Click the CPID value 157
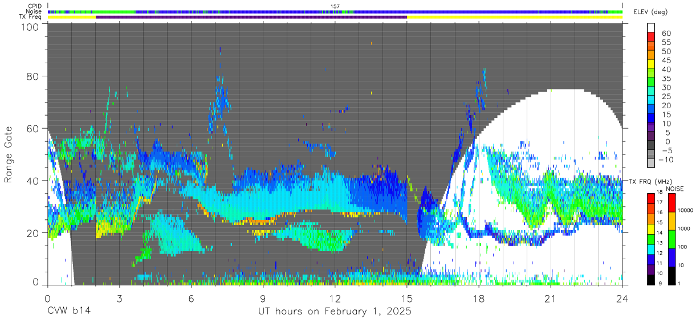This screenshot has height=323, width=700. pyautogui.click(x=335, y=6)
